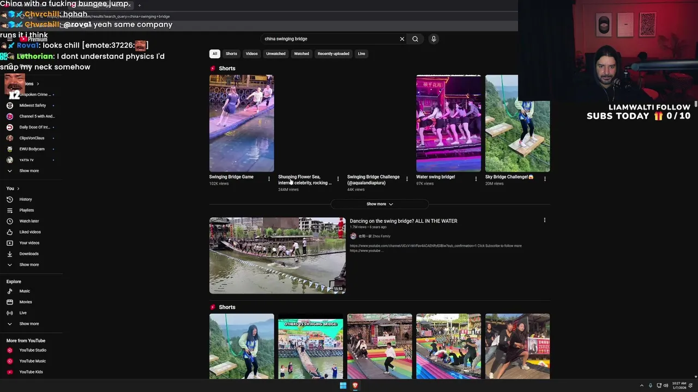Viewport: 698px width, 392px height.
Task: Select the Recently uploaded filter chip
Action: coord(333,54)
